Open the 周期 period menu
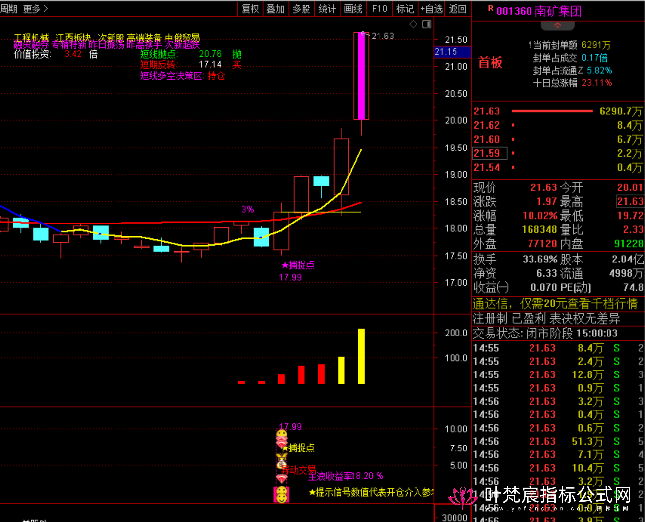 (x=9, y=9)
